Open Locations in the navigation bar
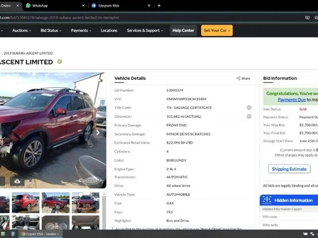This screenshot has width=318, height=238. click(x=109, y=31)
